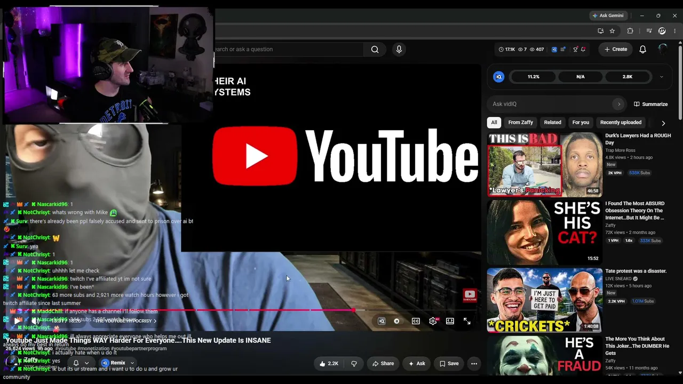Image resolution: width=683 pixels, height=384 pixels.
Task: Toggle autoplay switch in player
Action: (x=396, y=321)
